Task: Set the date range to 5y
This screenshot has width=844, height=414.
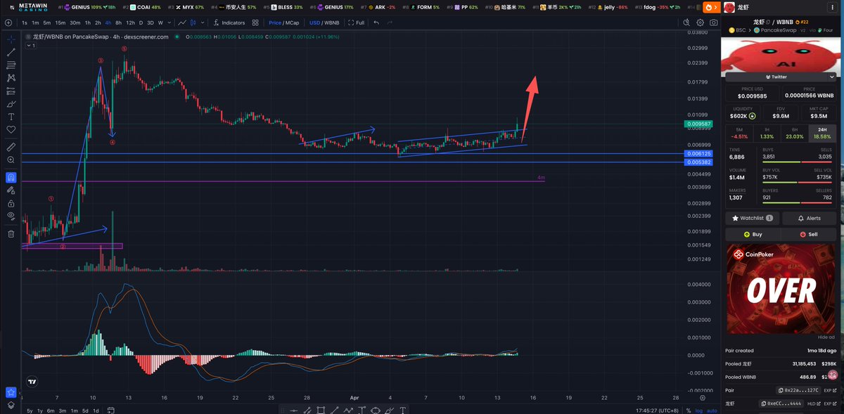Action: point(30,410)
